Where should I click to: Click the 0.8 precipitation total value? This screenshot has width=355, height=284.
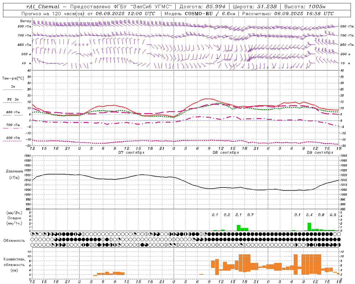tap(321, 215)
